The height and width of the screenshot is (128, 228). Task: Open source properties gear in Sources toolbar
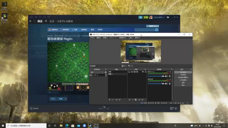[136, 100]
